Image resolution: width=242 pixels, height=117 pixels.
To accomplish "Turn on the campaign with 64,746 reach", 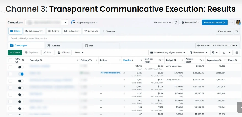I will [21, 67].
